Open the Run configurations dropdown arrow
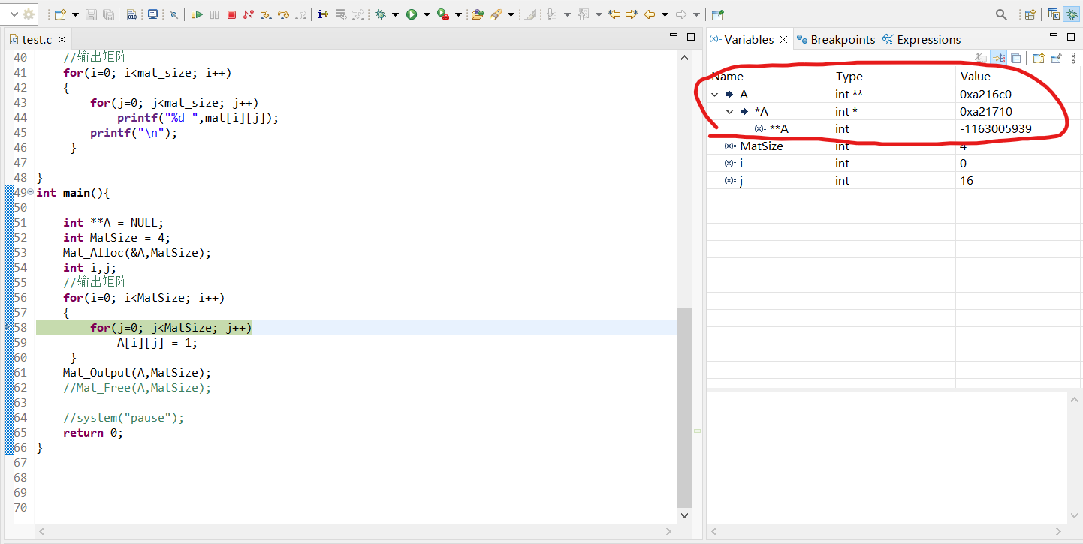Viewport: 1083px width, 544px height. pos(427,14)
